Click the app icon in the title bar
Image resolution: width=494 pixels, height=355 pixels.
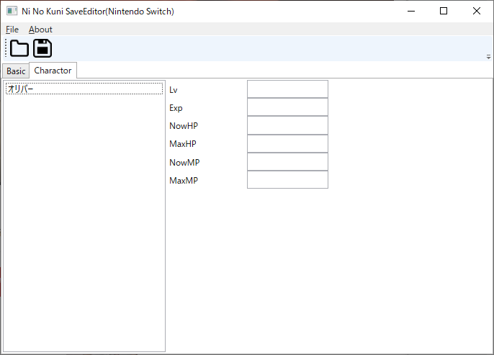(12, 11)
